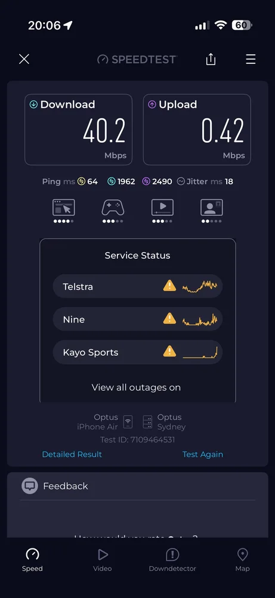Switch to the Downdetector tab
275x598 pixels.
coord(172,560)
